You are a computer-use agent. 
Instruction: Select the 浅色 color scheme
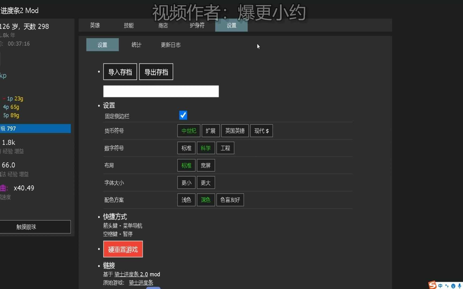[x=186, y=200]
